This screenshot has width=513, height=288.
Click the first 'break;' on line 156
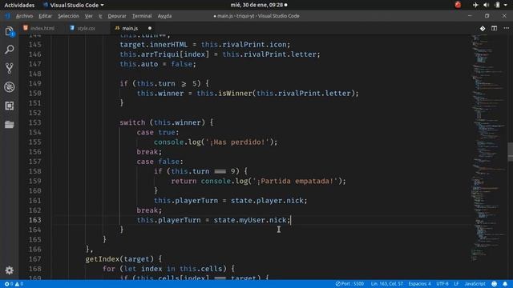coord(149,152)
